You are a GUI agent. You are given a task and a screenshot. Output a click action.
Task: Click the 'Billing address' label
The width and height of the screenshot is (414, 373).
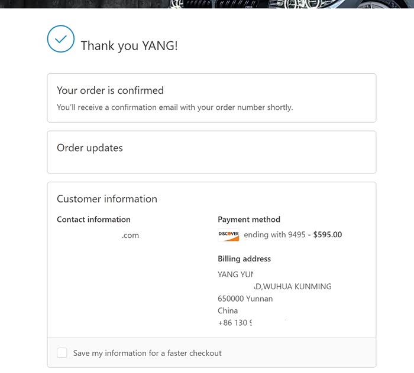(x=244, y=259)
